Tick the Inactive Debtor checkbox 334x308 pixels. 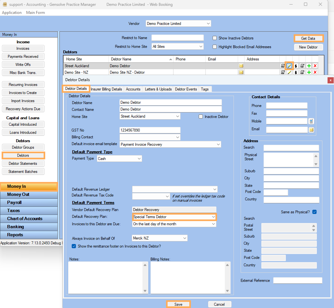click(x=201, y=117)
